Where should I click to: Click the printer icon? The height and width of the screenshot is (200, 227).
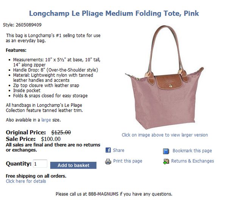coord(108,161)
